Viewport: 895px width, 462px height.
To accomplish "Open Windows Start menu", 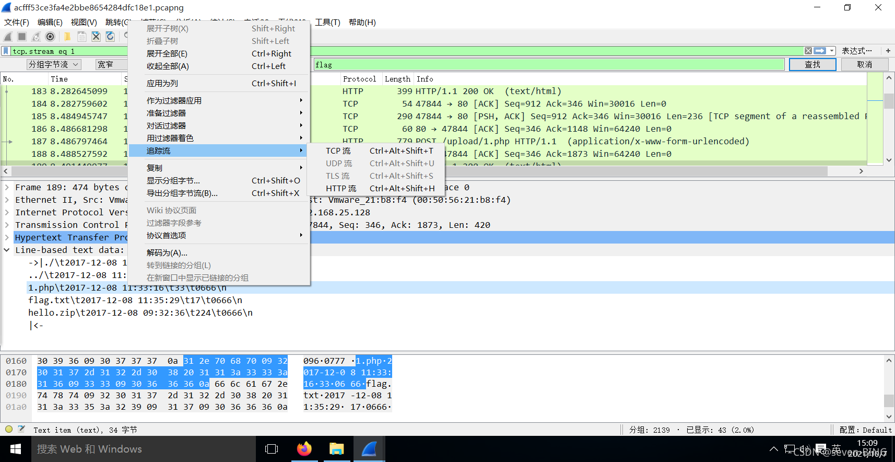I will pos(16,449).
